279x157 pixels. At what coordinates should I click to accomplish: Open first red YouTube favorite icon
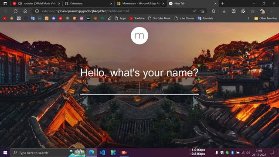click(5, 18)
